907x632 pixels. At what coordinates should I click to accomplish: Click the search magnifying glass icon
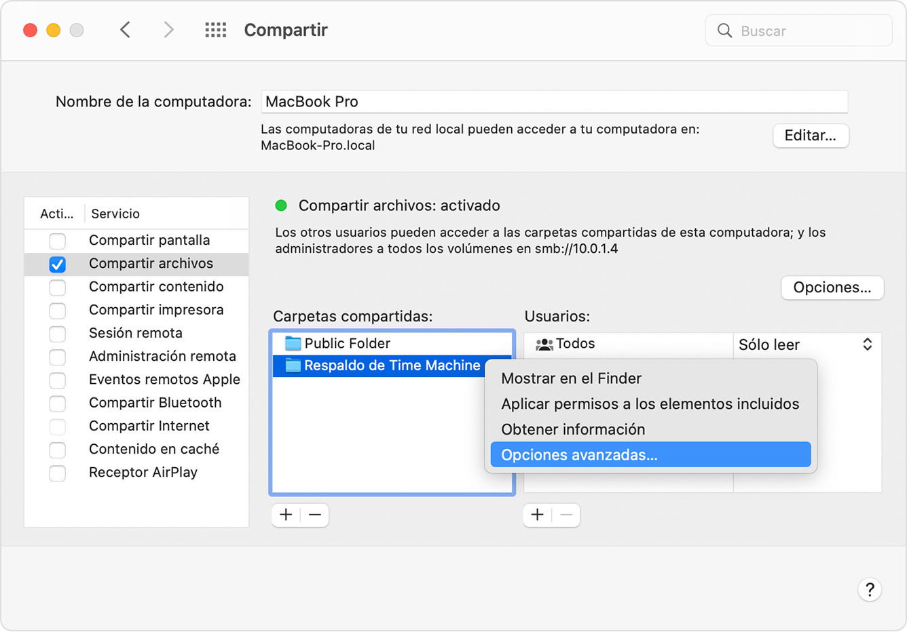point(724,31)
